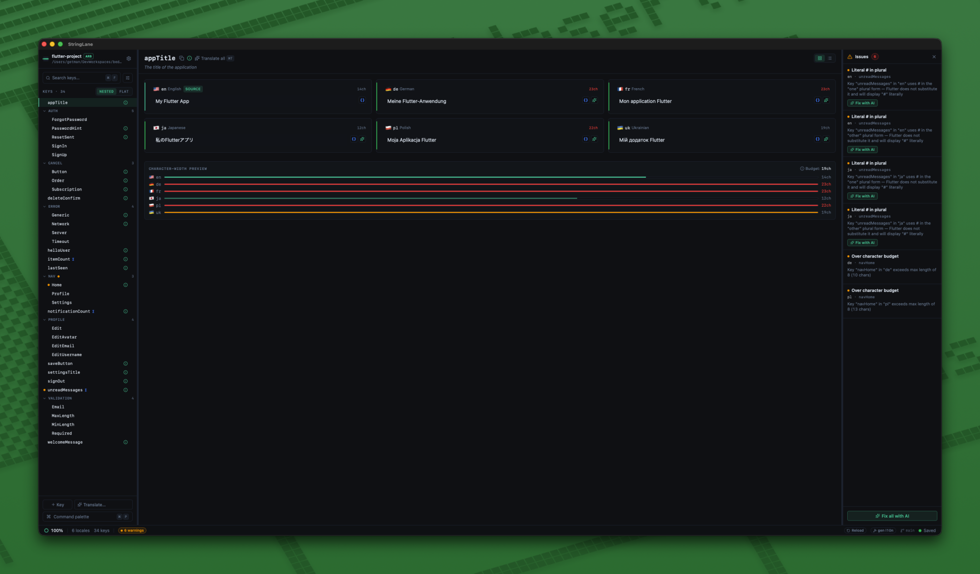Open placeholder braces on French card

(x=817, y=100)
